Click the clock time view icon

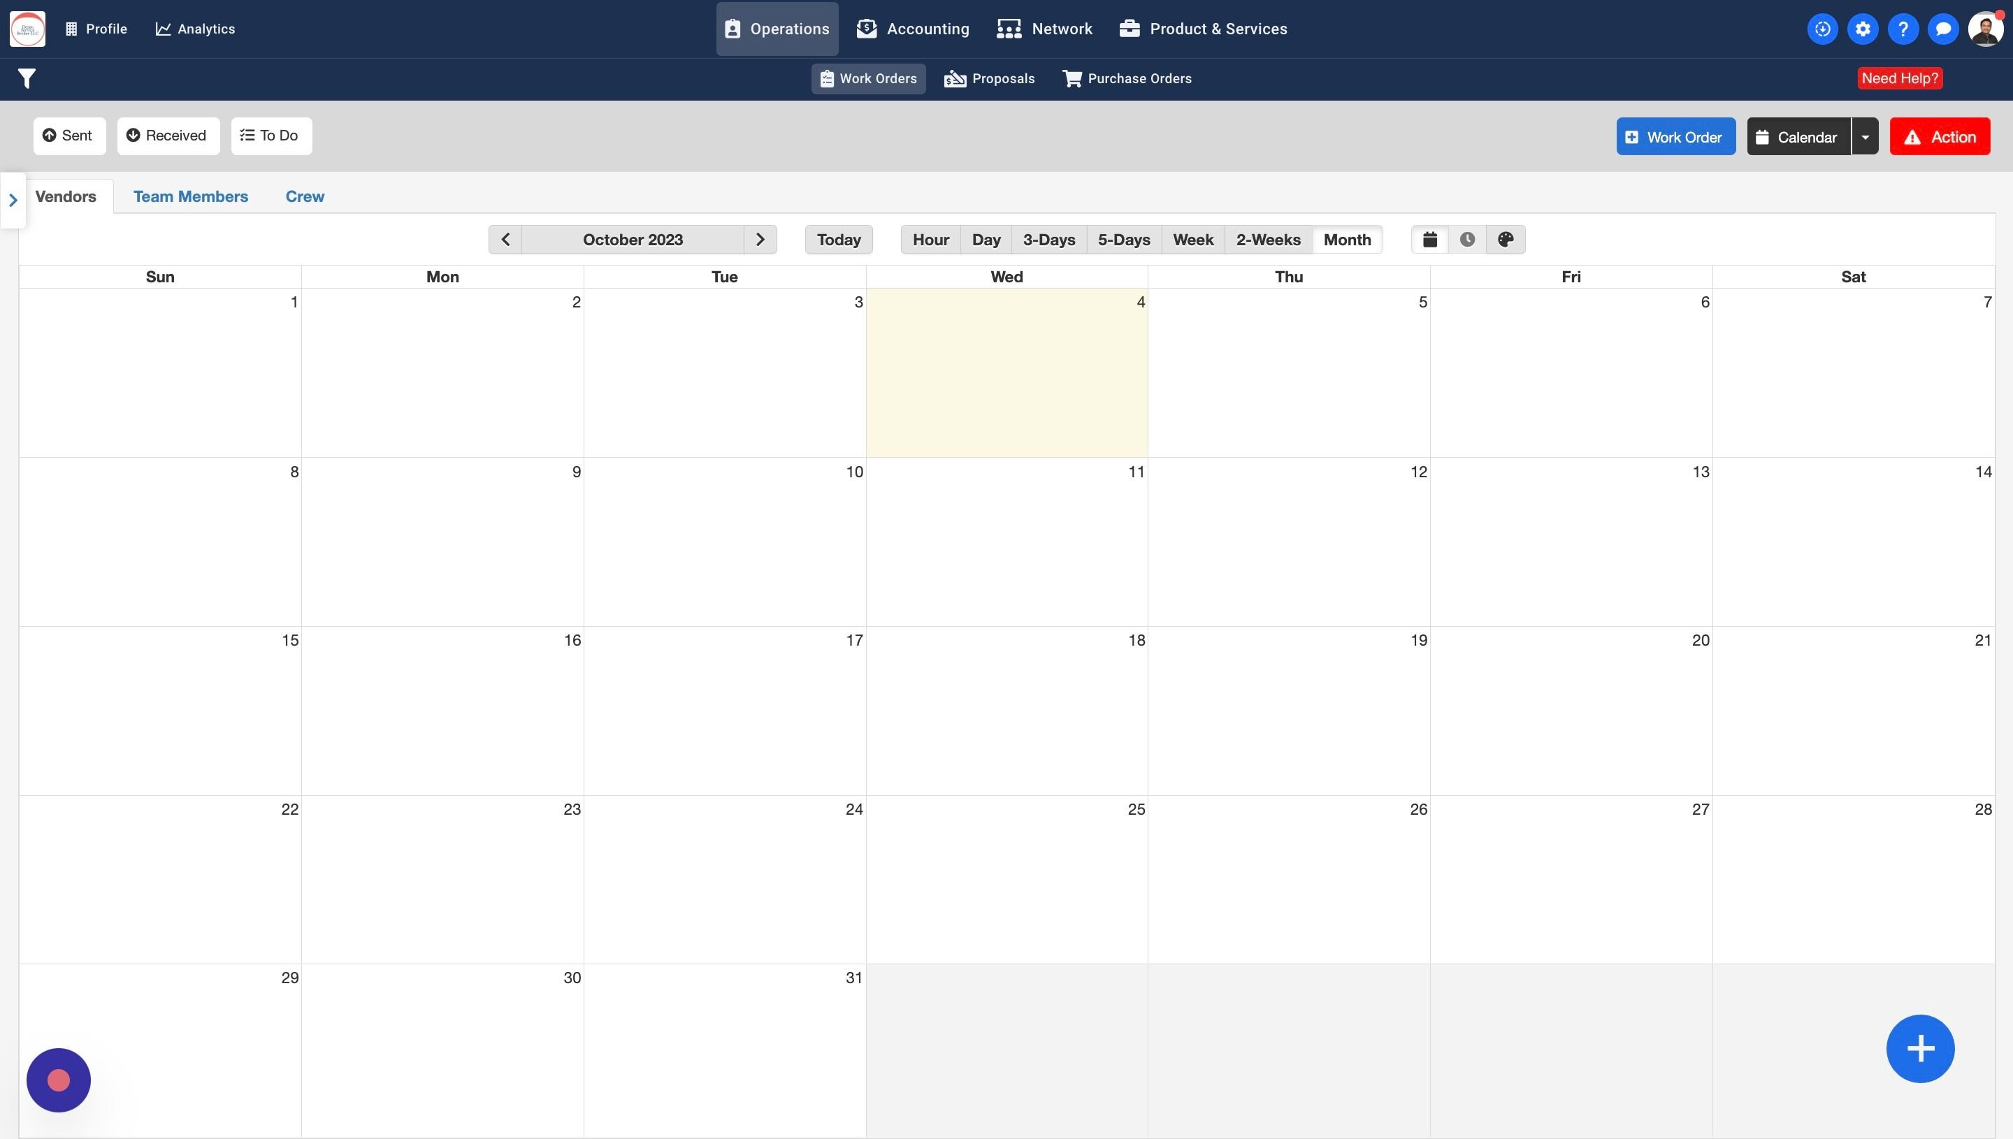click(x=1467, y=240)
